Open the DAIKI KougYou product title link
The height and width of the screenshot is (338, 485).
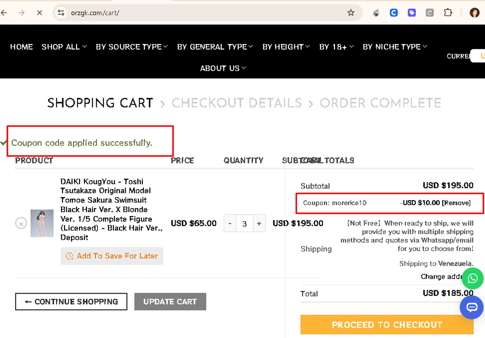tap(111, 209)
